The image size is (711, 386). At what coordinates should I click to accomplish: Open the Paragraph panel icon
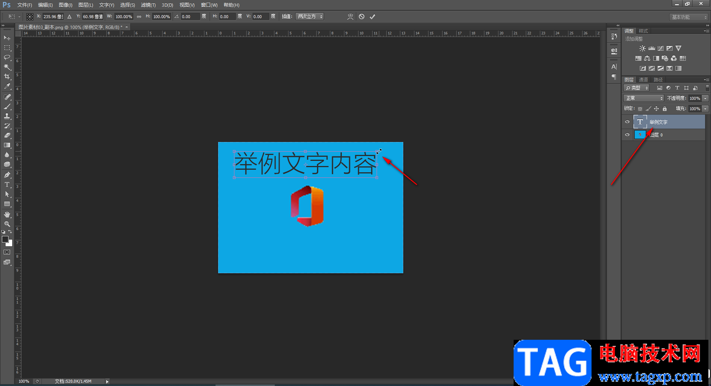click(x=614, y=77)
